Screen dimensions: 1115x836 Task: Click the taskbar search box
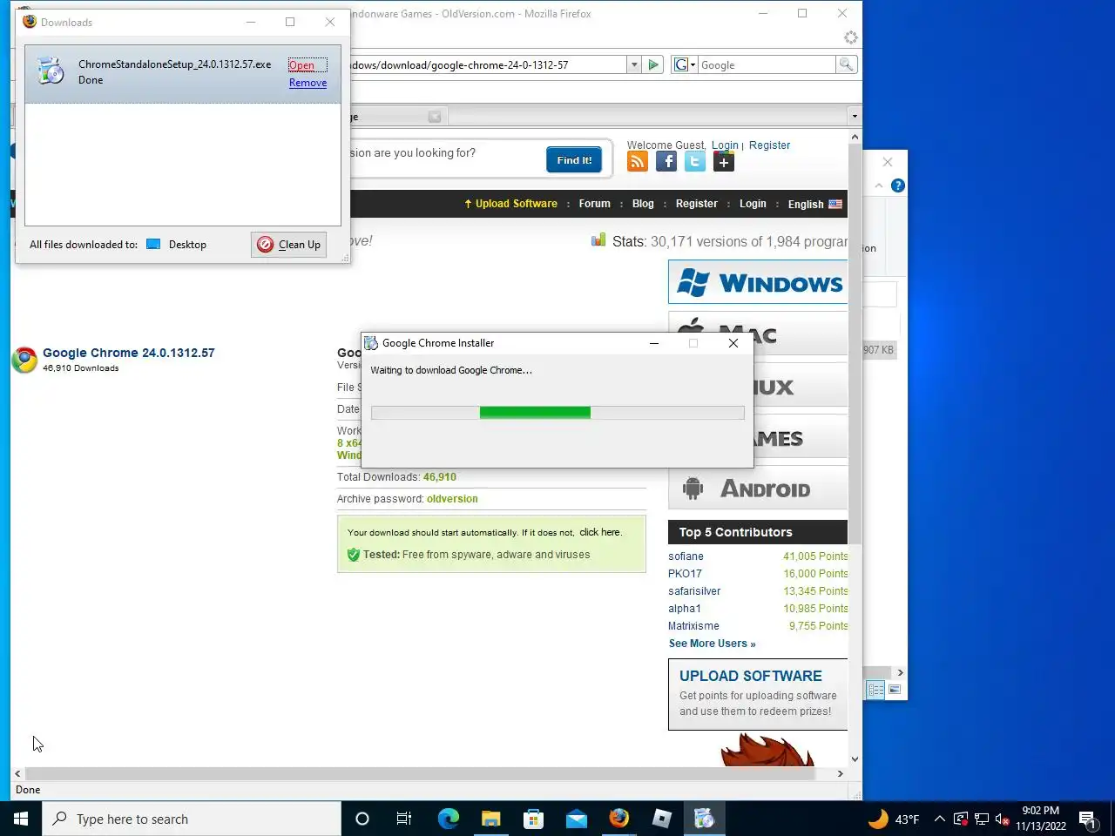click(192, 819)
